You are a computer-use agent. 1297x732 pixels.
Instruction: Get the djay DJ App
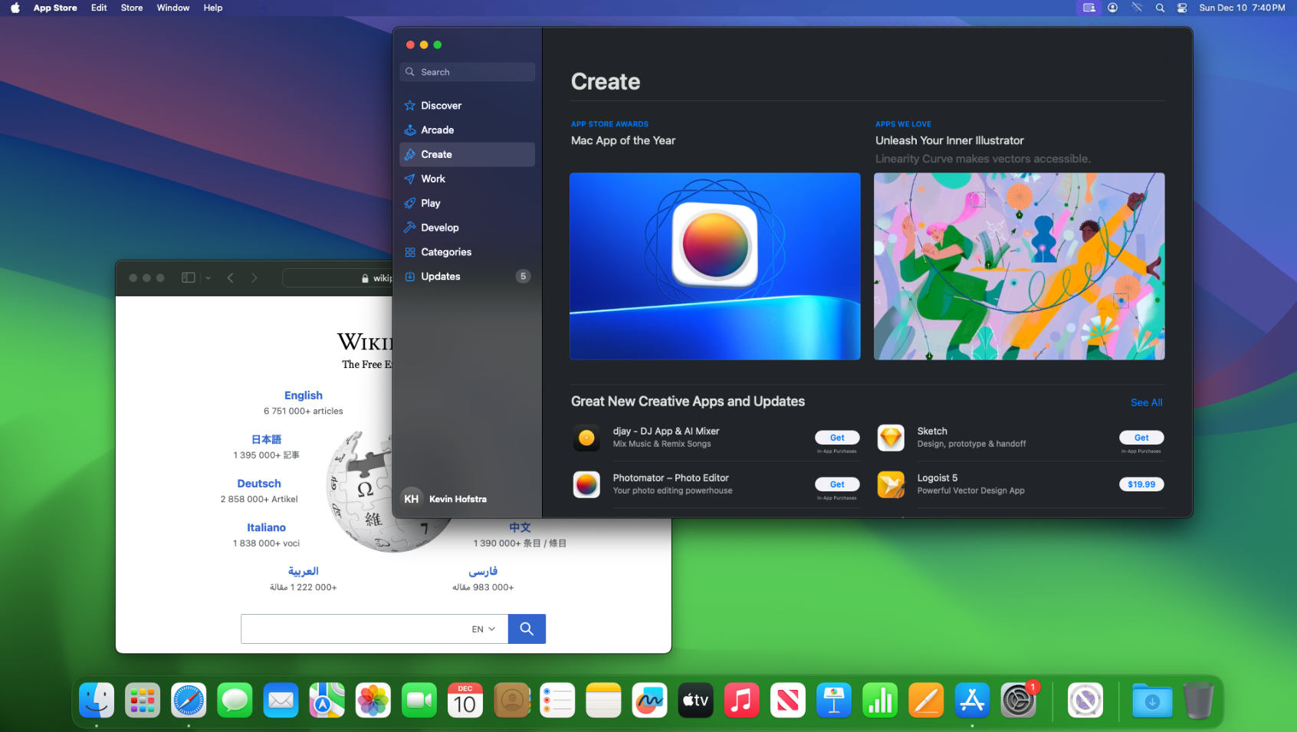click(837, 437)
